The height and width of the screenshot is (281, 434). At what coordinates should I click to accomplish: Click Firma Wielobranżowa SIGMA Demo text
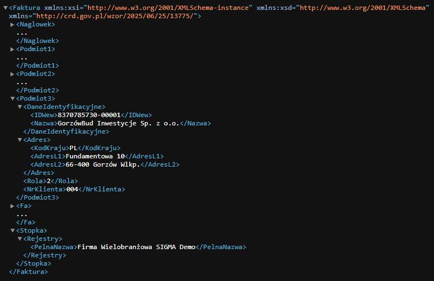tap(136, 247)
